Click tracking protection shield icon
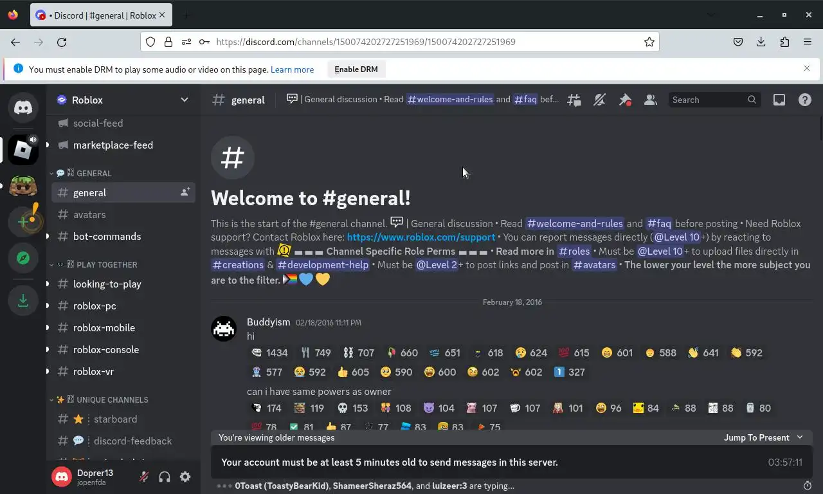This screenshot has height=494, width=823. (x=150, y=42)
